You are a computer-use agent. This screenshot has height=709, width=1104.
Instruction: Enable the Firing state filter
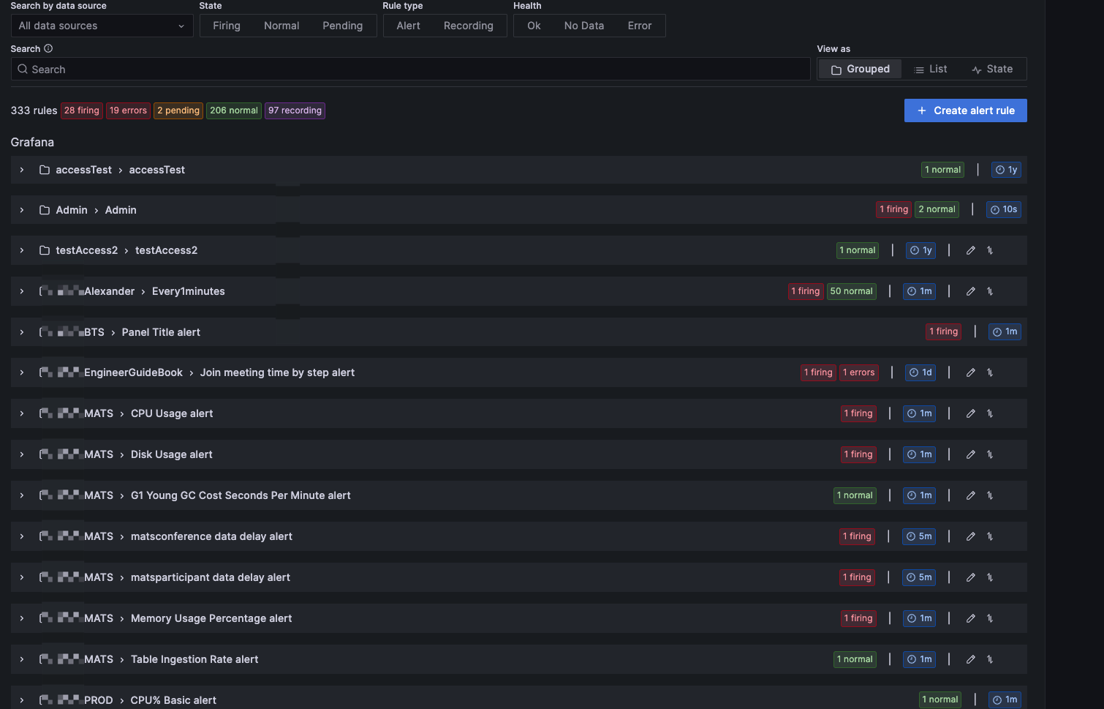[226, 25]
